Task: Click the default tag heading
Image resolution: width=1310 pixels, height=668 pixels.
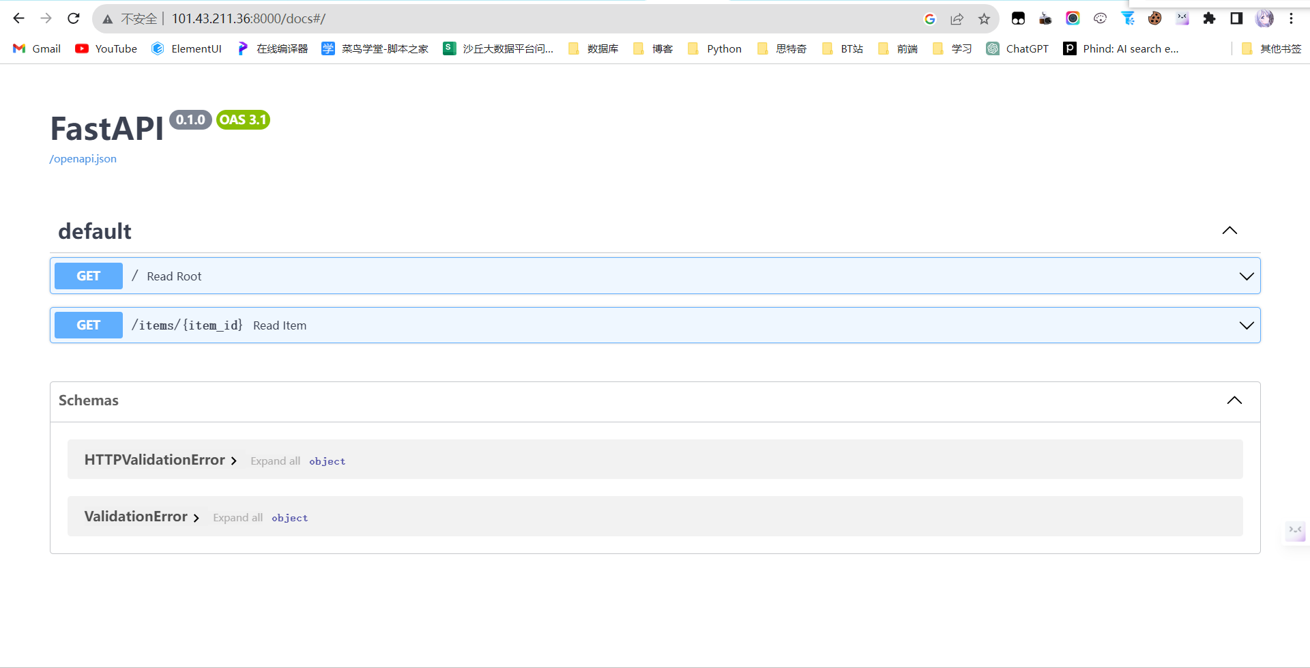Action: pos(95,231)
